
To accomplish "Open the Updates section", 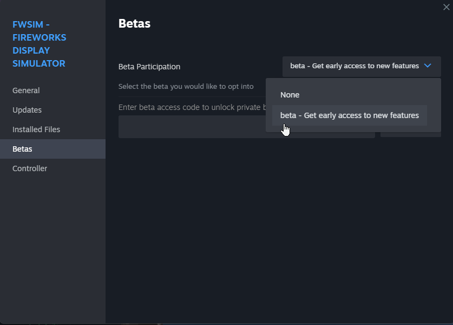I will coord(27,110).
